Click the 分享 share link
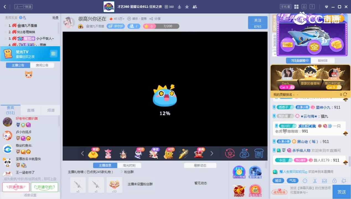 pyautogui.click(x=155, y=19)
